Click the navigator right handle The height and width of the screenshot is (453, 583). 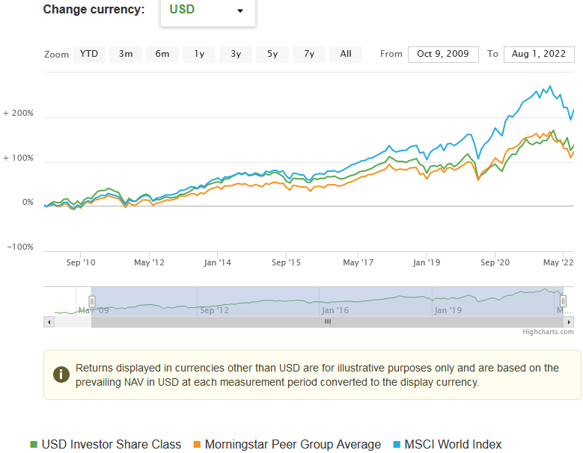coord(563,301)
